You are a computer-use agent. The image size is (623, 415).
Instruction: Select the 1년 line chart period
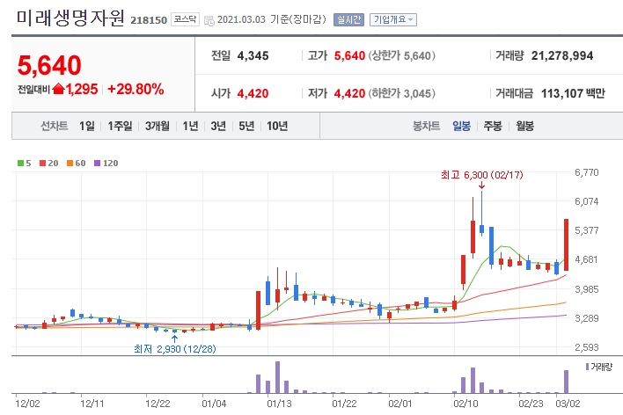pyautogui.click(x=190, y=127)
